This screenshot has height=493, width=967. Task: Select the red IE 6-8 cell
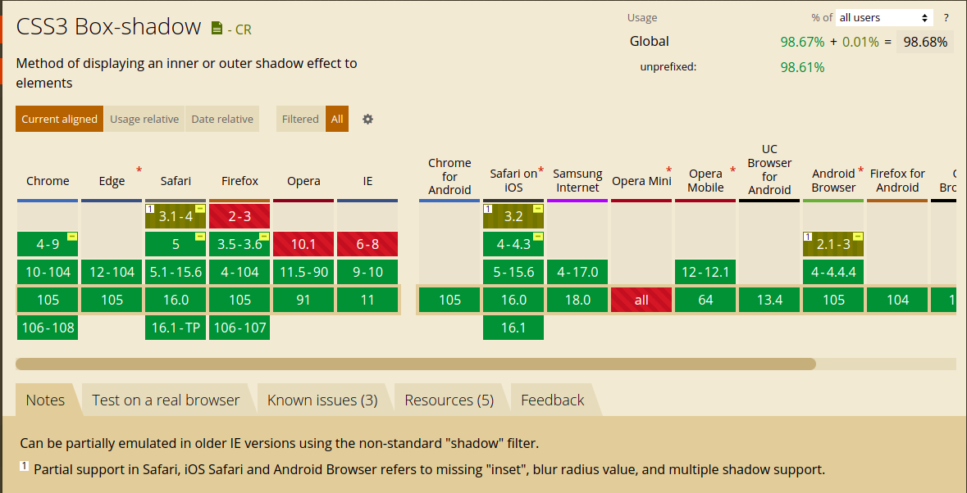pyautogui.click(x=367, y=244)
